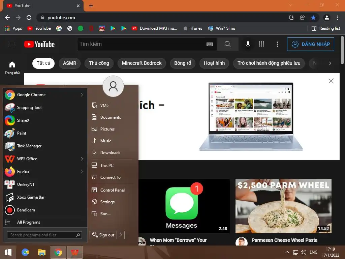Viewport: 345px width, 259px height.
Task: Show hidden system tray icons
Action: (287, 252)
